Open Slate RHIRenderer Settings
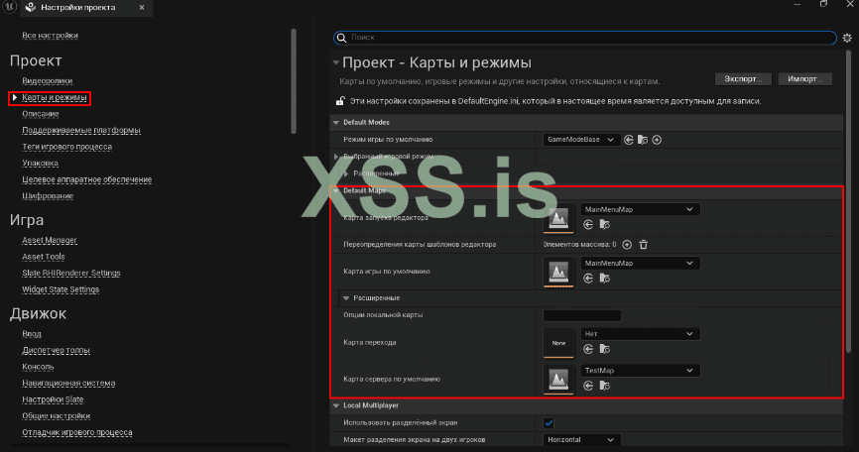Image resolution: width=859 pixels, height=452 pixels. (x=71, y=273)
